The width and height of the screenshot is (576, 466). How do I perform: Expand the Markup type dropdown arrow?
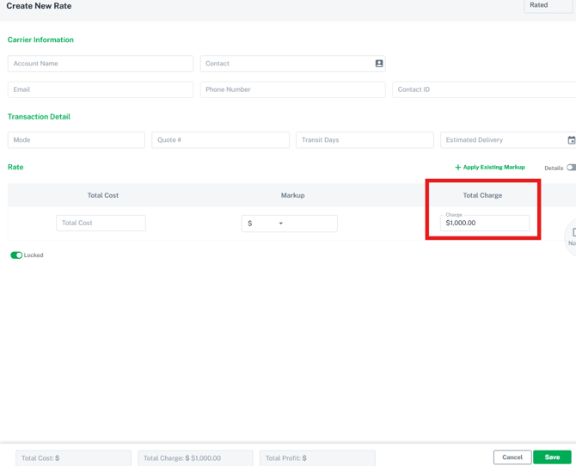(280, 224)
